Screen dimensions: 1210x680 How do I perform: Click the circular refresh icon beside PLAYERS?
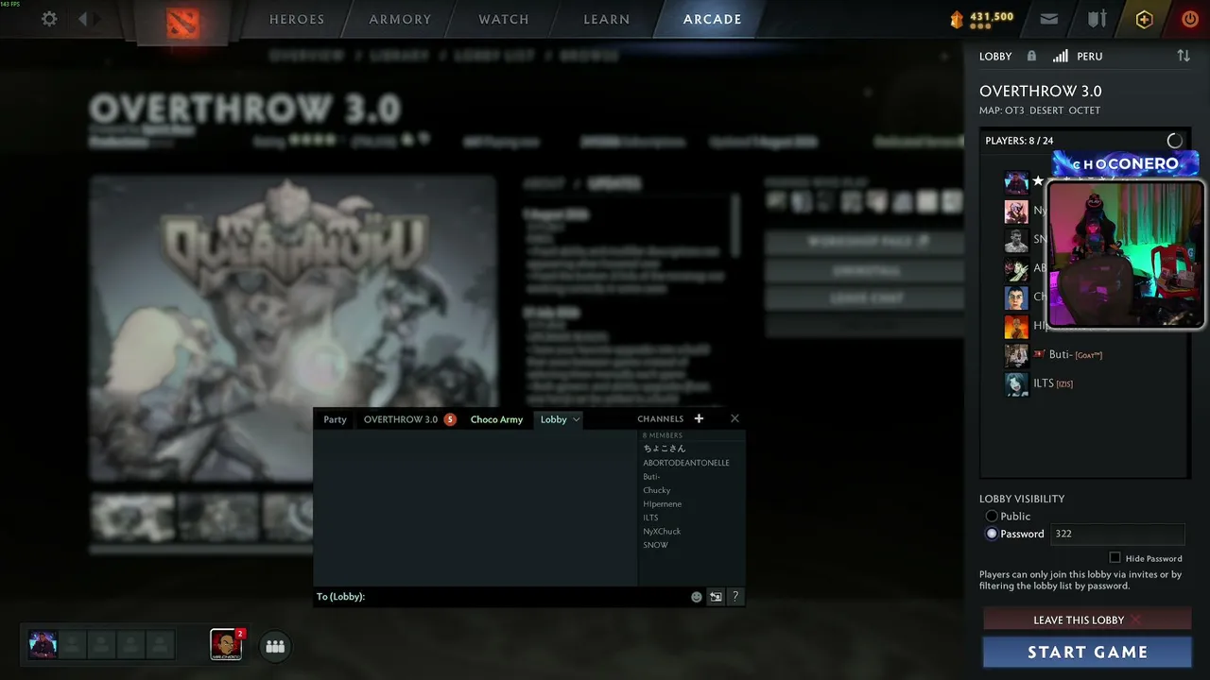1174,141
